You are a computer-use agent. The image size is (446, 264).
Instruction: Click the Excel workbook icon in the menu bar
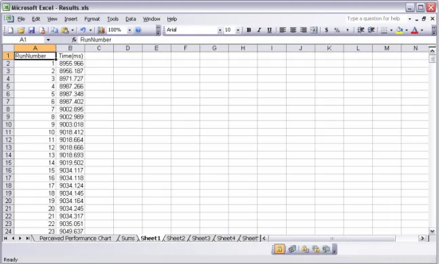click(x=9, y=19)
